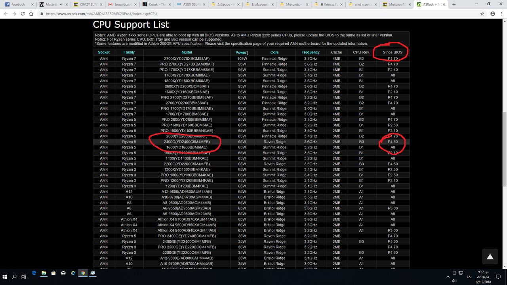The height and width of the screenshot is (285, 507).
Task: Select the 1800X(YD180XBCM88AE) model cell
Action: [187, 81]
